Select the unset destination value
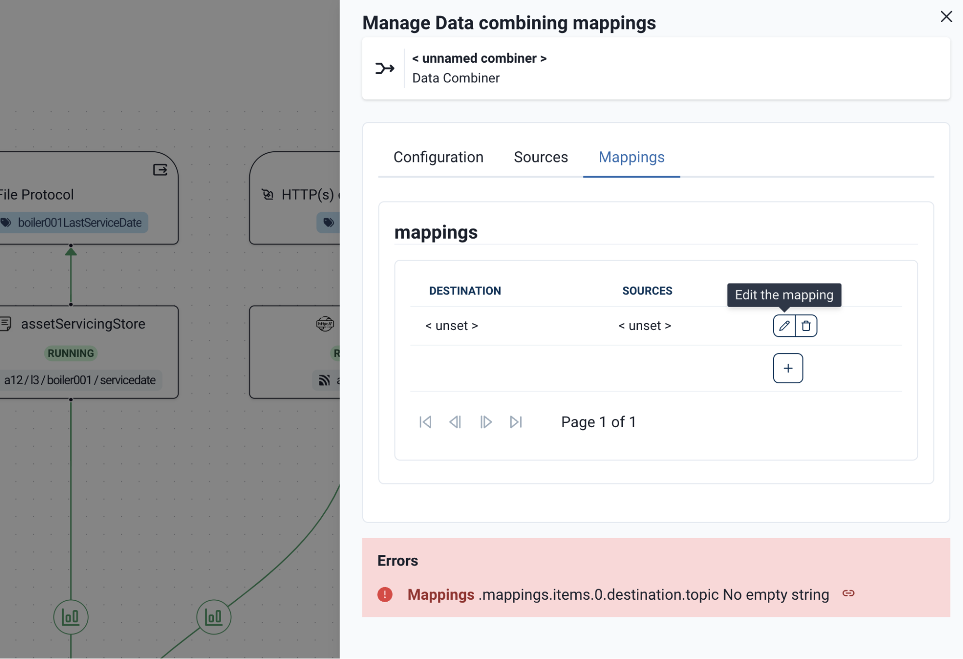Screen dimensions: 963x659 click(452, 325)
